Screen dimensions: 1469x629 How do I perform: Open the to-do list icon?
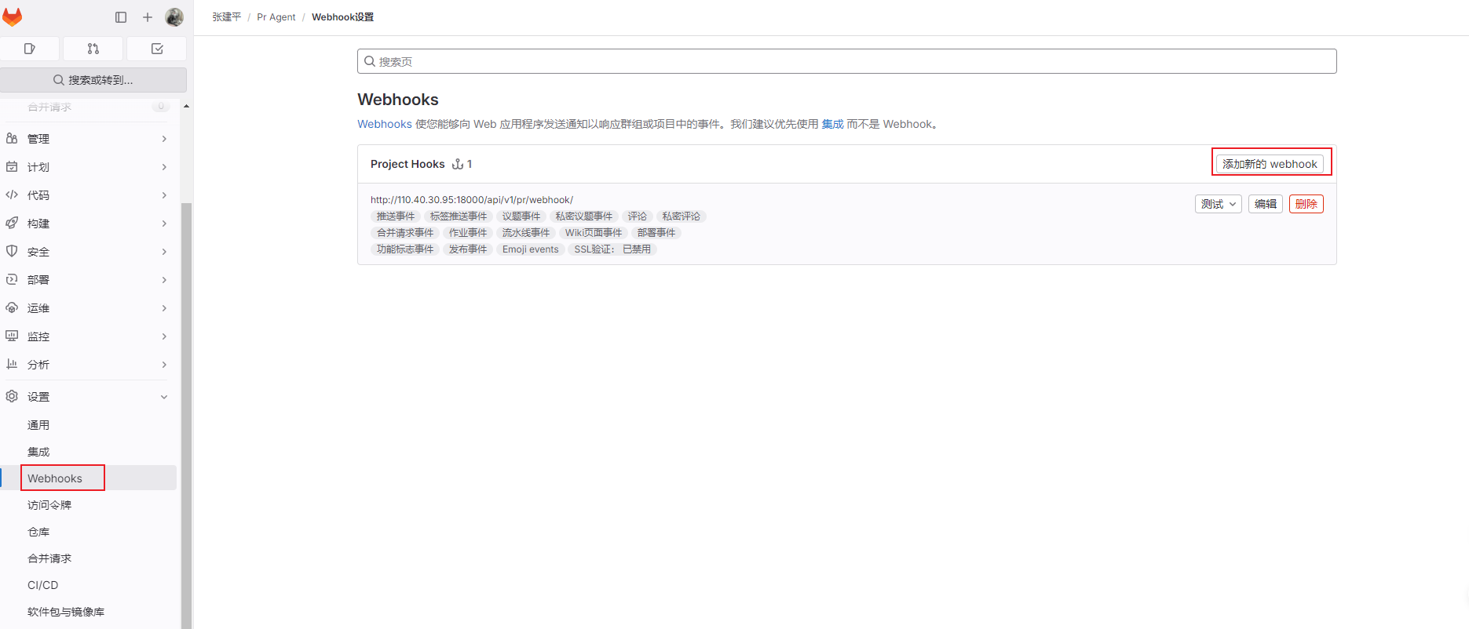(x=157, y=49)
